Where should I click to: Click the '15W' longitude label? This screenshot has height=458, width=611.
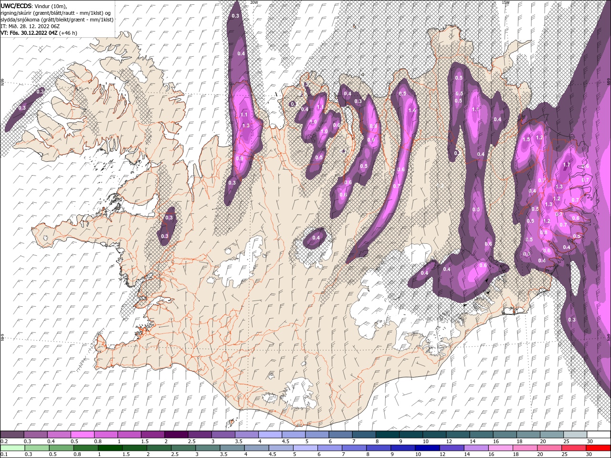[x=506, y=2]
